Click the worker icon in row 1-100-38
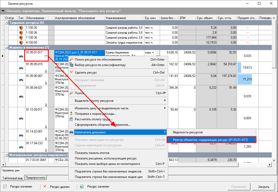Viewport: 278px width, 192px height. pos(21,38)
